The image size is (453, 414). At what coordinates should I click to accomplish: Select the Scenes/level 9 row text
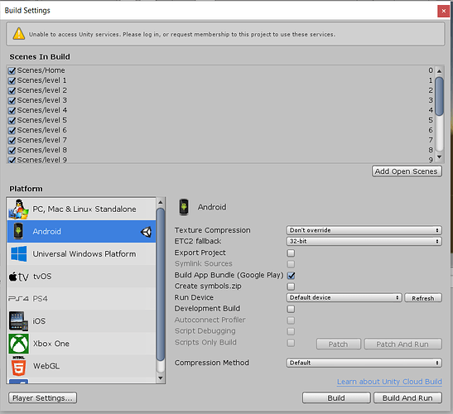click(42, 160)
